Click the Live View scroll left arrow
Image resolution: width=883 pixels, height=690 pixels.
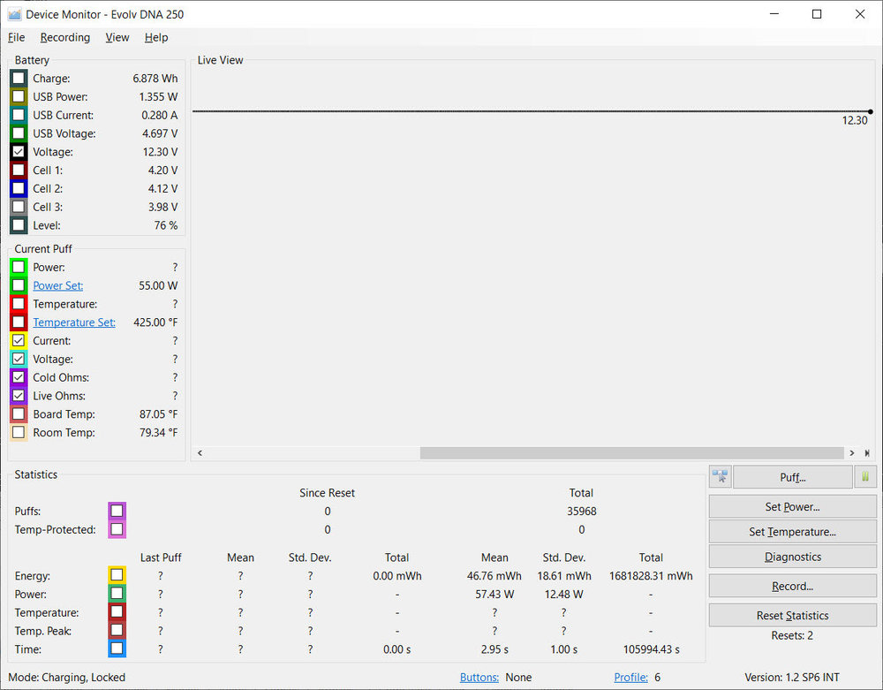pyautogui.click(x=200, y=453)
